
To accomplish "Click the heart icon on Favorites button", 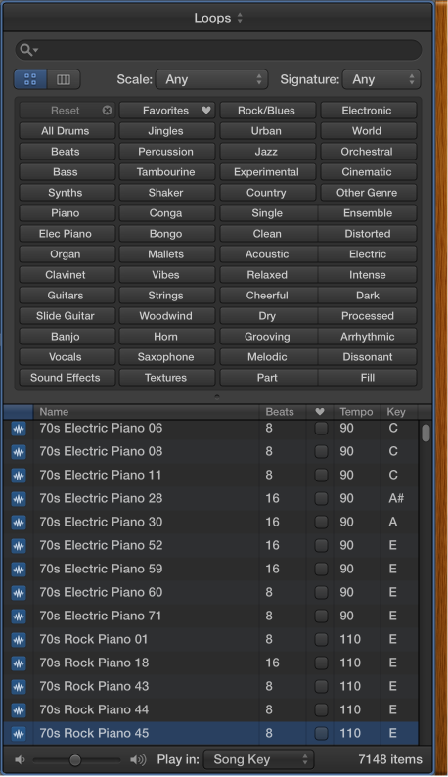I will point(206,110).
